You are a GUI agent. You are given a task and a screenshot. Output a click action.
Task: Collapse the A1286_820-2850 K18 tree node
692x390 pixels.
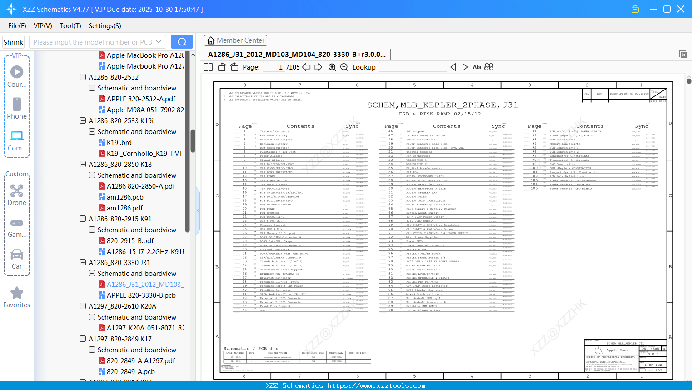[83, 164]
